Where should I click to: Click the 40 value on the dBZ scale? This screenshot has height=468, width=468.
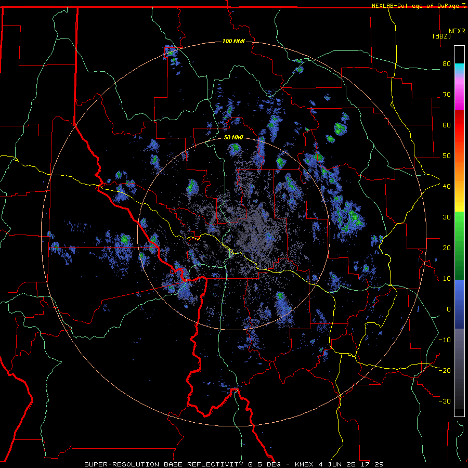point(447,187)
